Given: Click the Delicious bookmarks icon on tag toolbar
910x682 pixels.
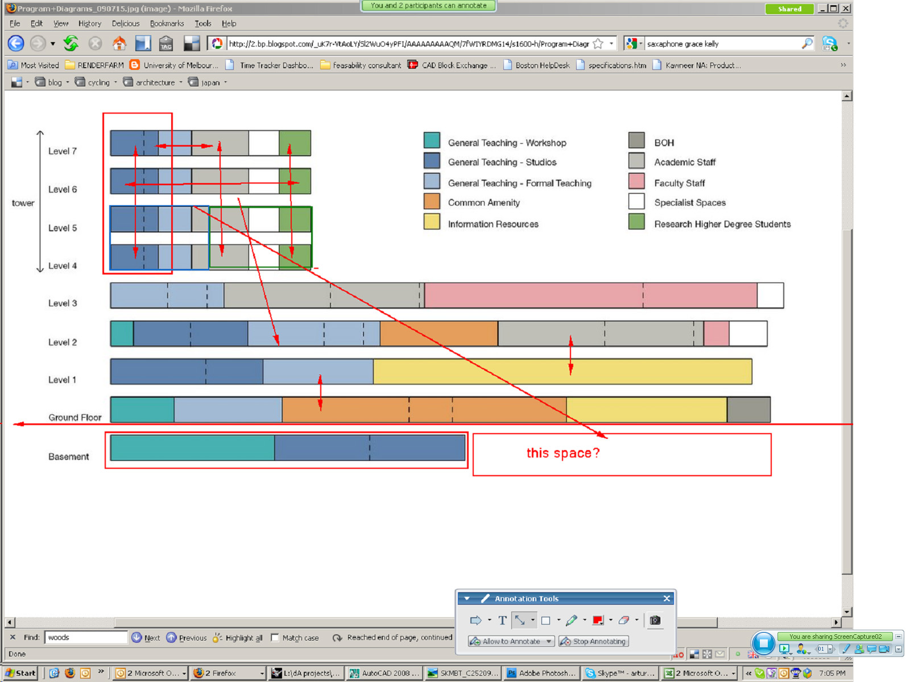Looking at the screenshot, I should (x=16, y=82).
